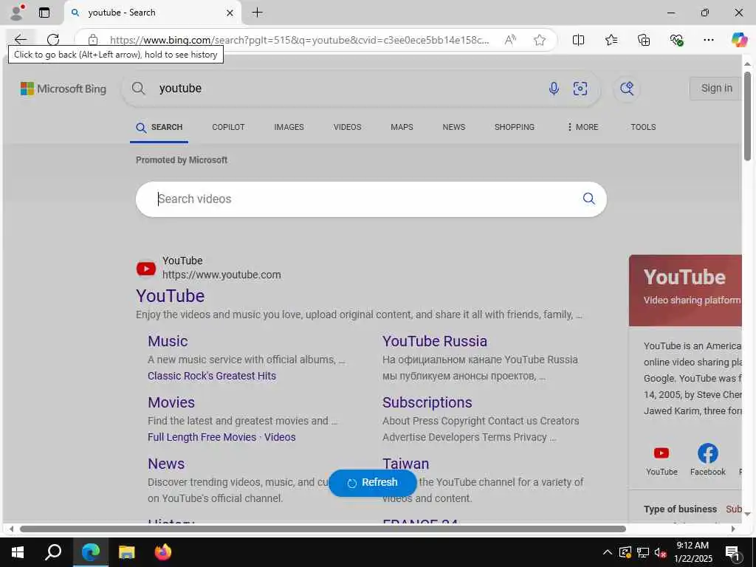Launch Firefox from the taskbar
The height and width of the screenshot is (567, 756).
[x=163, y=552]
